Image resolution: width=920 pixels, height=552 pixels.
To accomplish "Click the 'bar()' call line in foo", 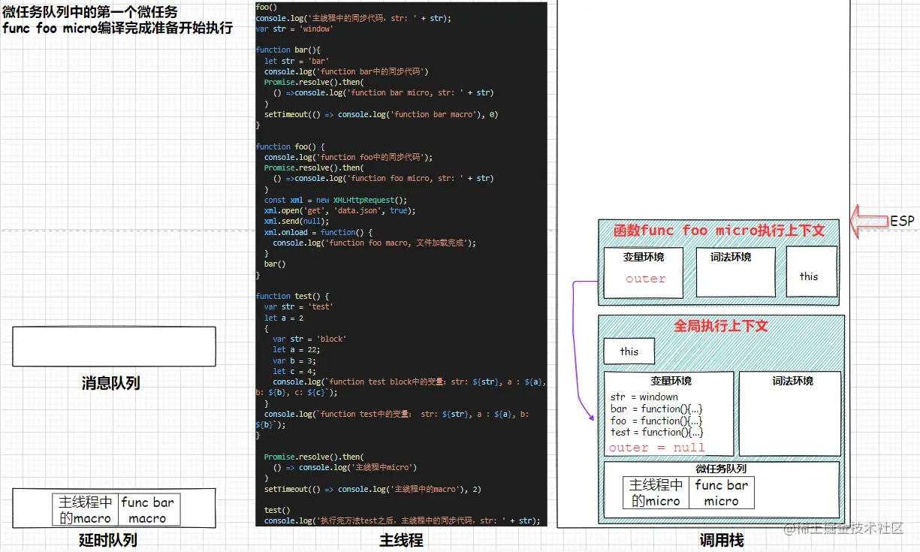I will point(275,264).
